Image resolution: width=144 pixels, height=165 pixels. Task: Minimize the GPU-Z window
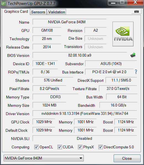point(113,2)
